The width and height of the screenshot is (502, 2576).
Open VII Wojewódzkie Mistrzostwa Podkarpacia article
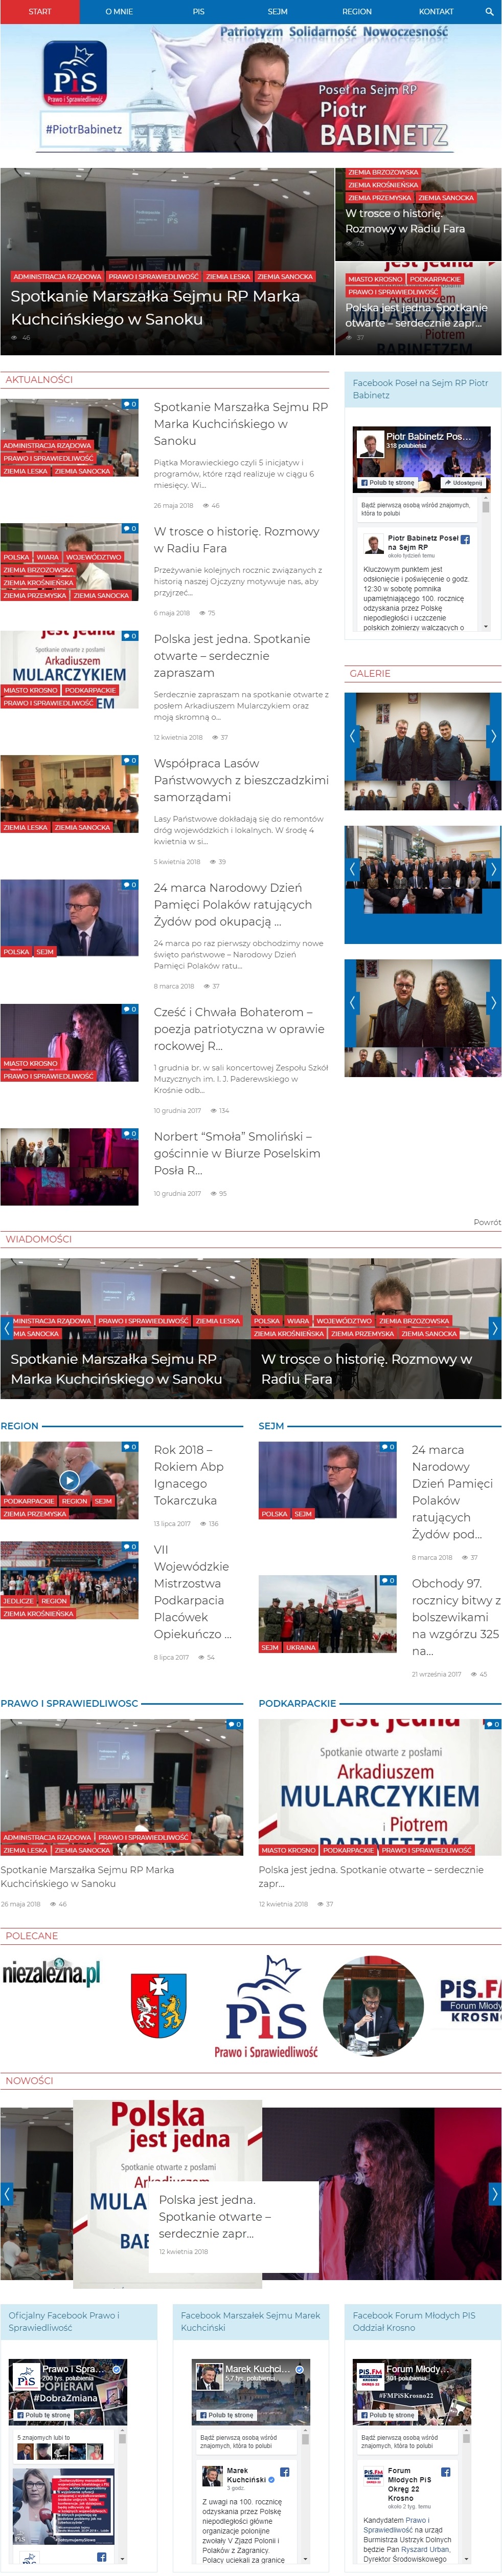[x=193, y=1591]
